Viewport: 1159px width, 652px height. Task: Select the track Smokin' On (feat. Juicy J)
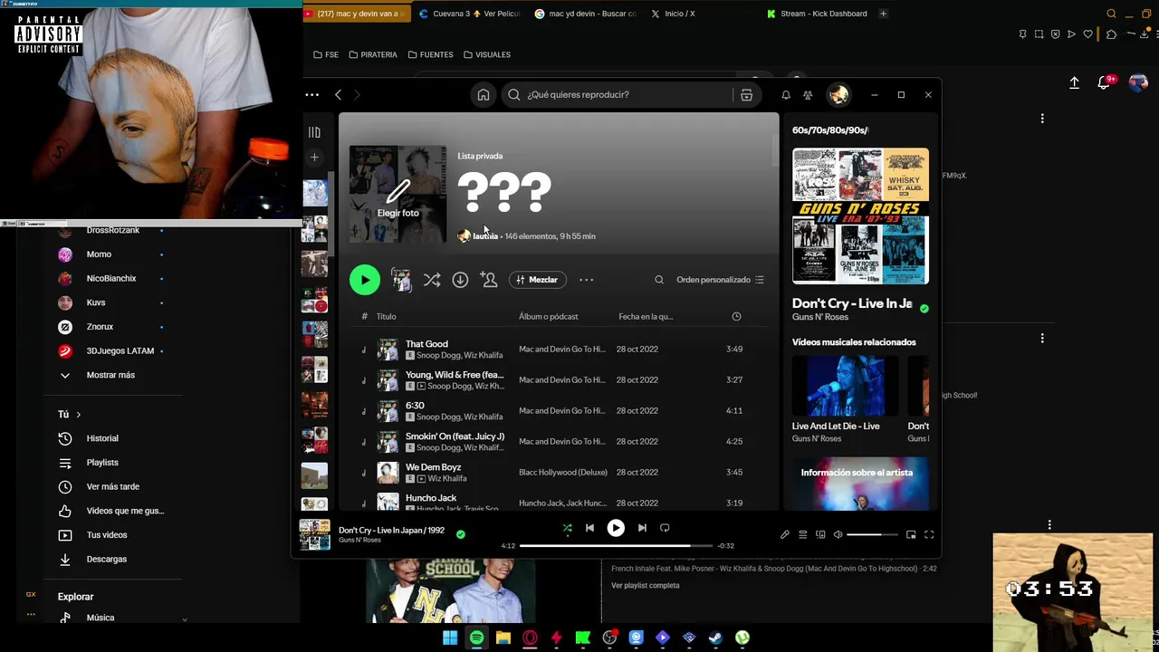pyautogui.click(x=455, y=436)
